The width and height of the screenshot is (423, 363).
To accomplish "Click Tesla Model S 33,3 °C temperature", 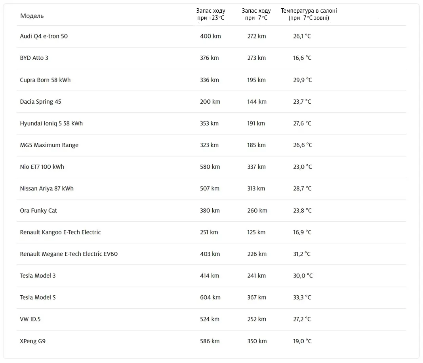I will coord(302,297).
